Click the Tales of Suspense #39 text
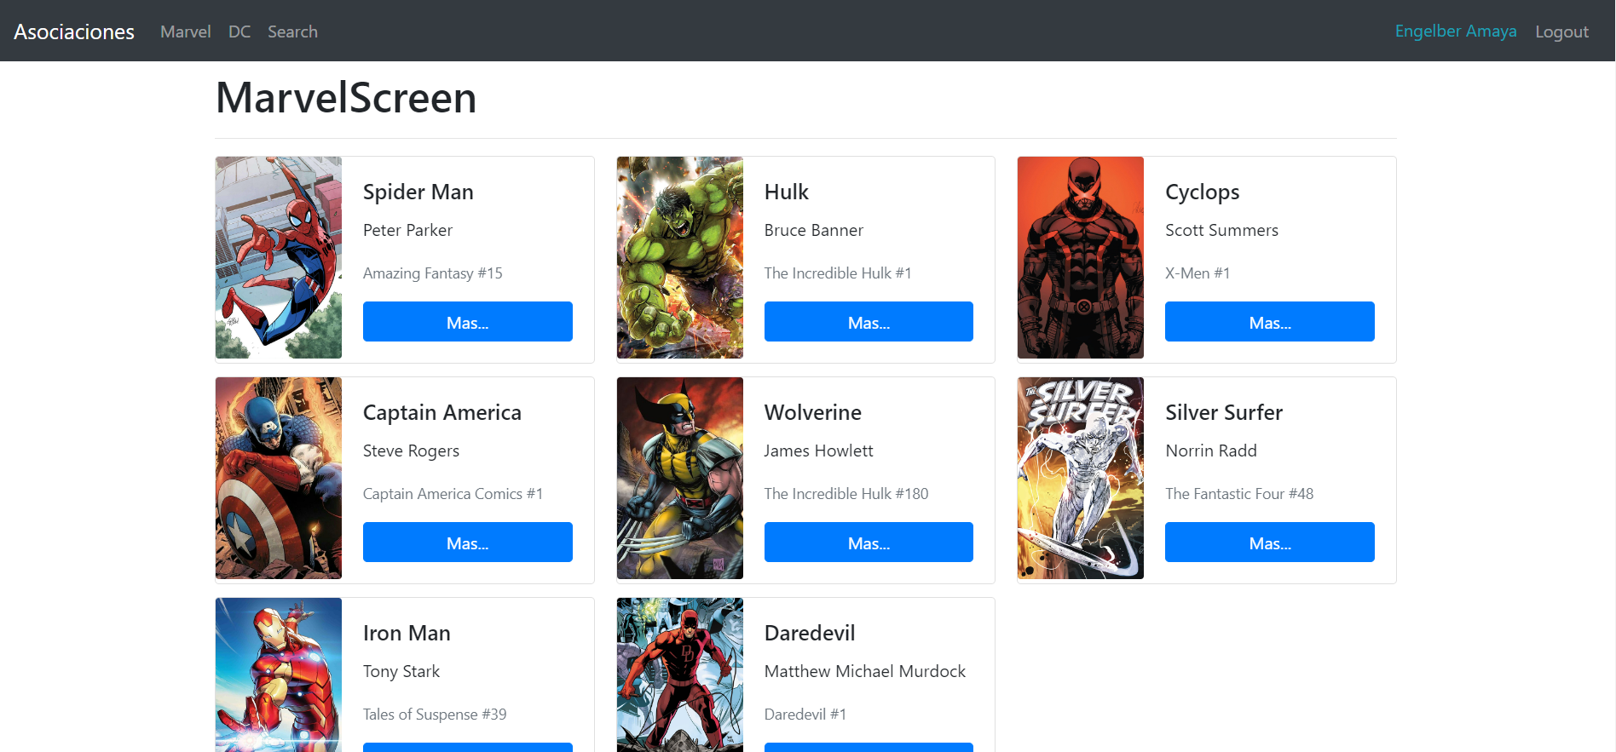Screen dimensions: 1616x752 (435, 715)
